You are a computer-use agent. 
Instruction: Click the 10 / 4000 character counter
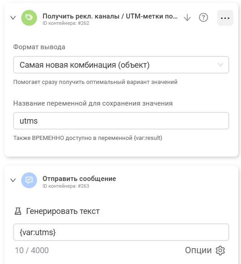(x=32, y=250)
